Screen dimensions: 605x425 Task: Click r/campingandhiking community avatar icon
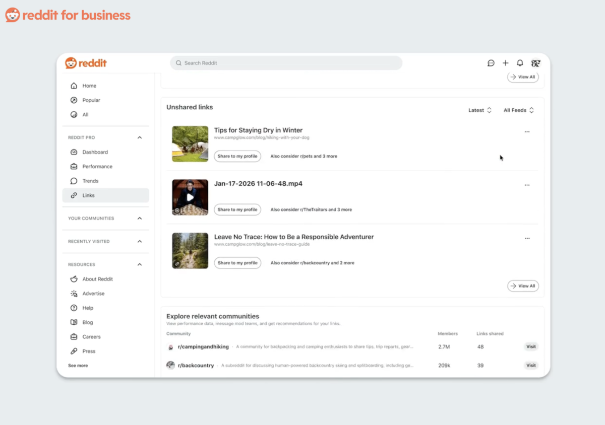[170, 347]
